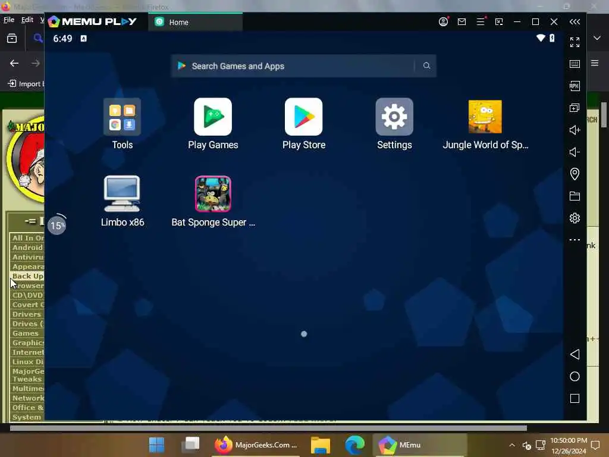The image size is (609, 457).
Task: Open Windows Start menu
Action: click(157, 445)
